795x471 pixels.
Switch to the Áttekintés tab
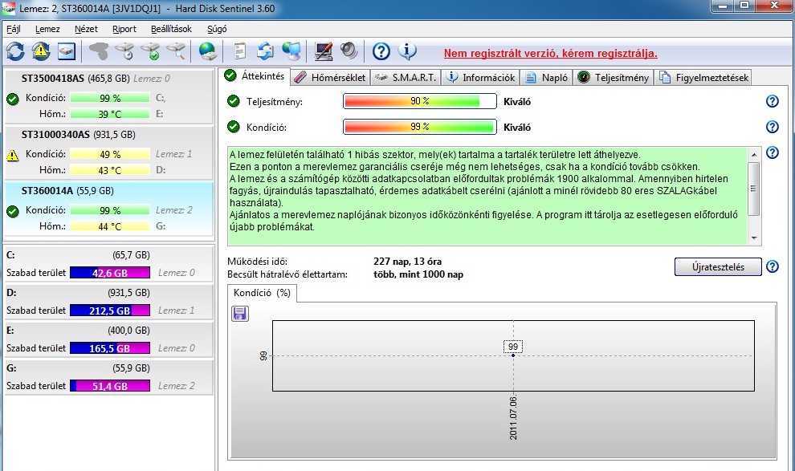pos(255,76)
